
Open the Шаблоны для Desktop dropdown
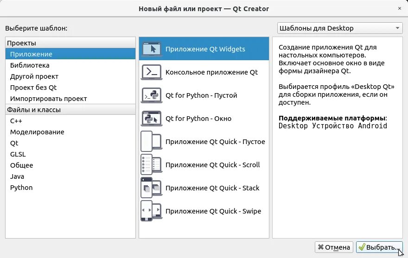(x=340, y=28)
